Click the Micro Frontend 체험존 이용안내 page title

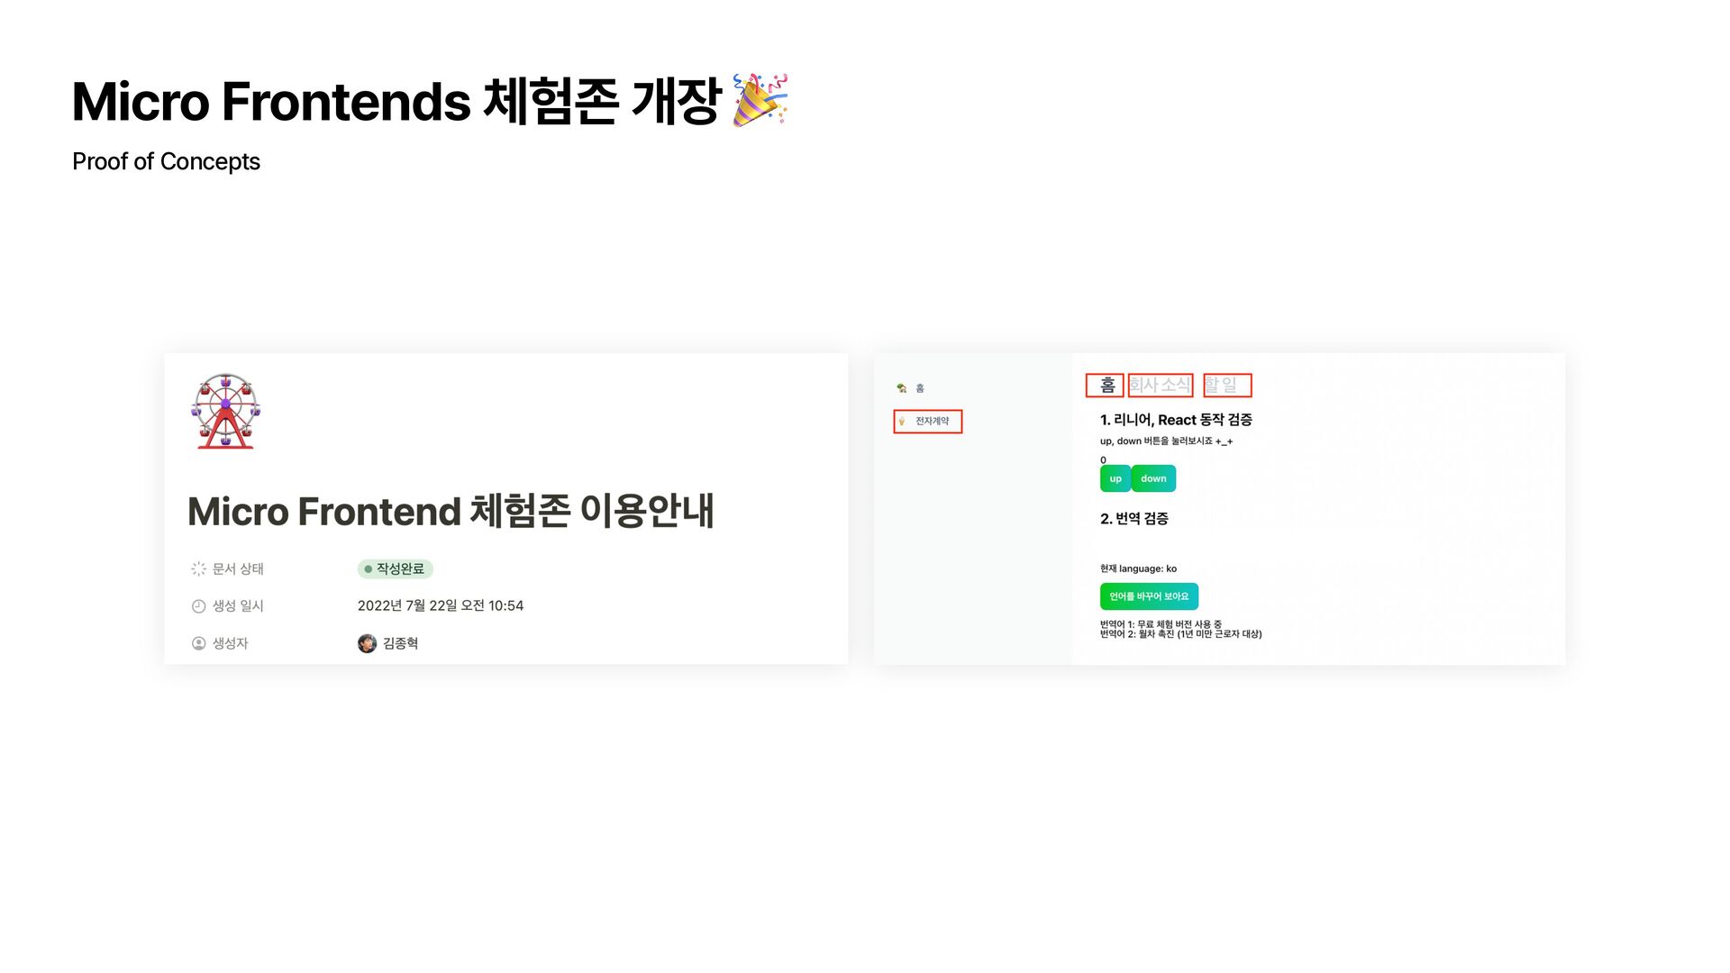click(451, 512)
